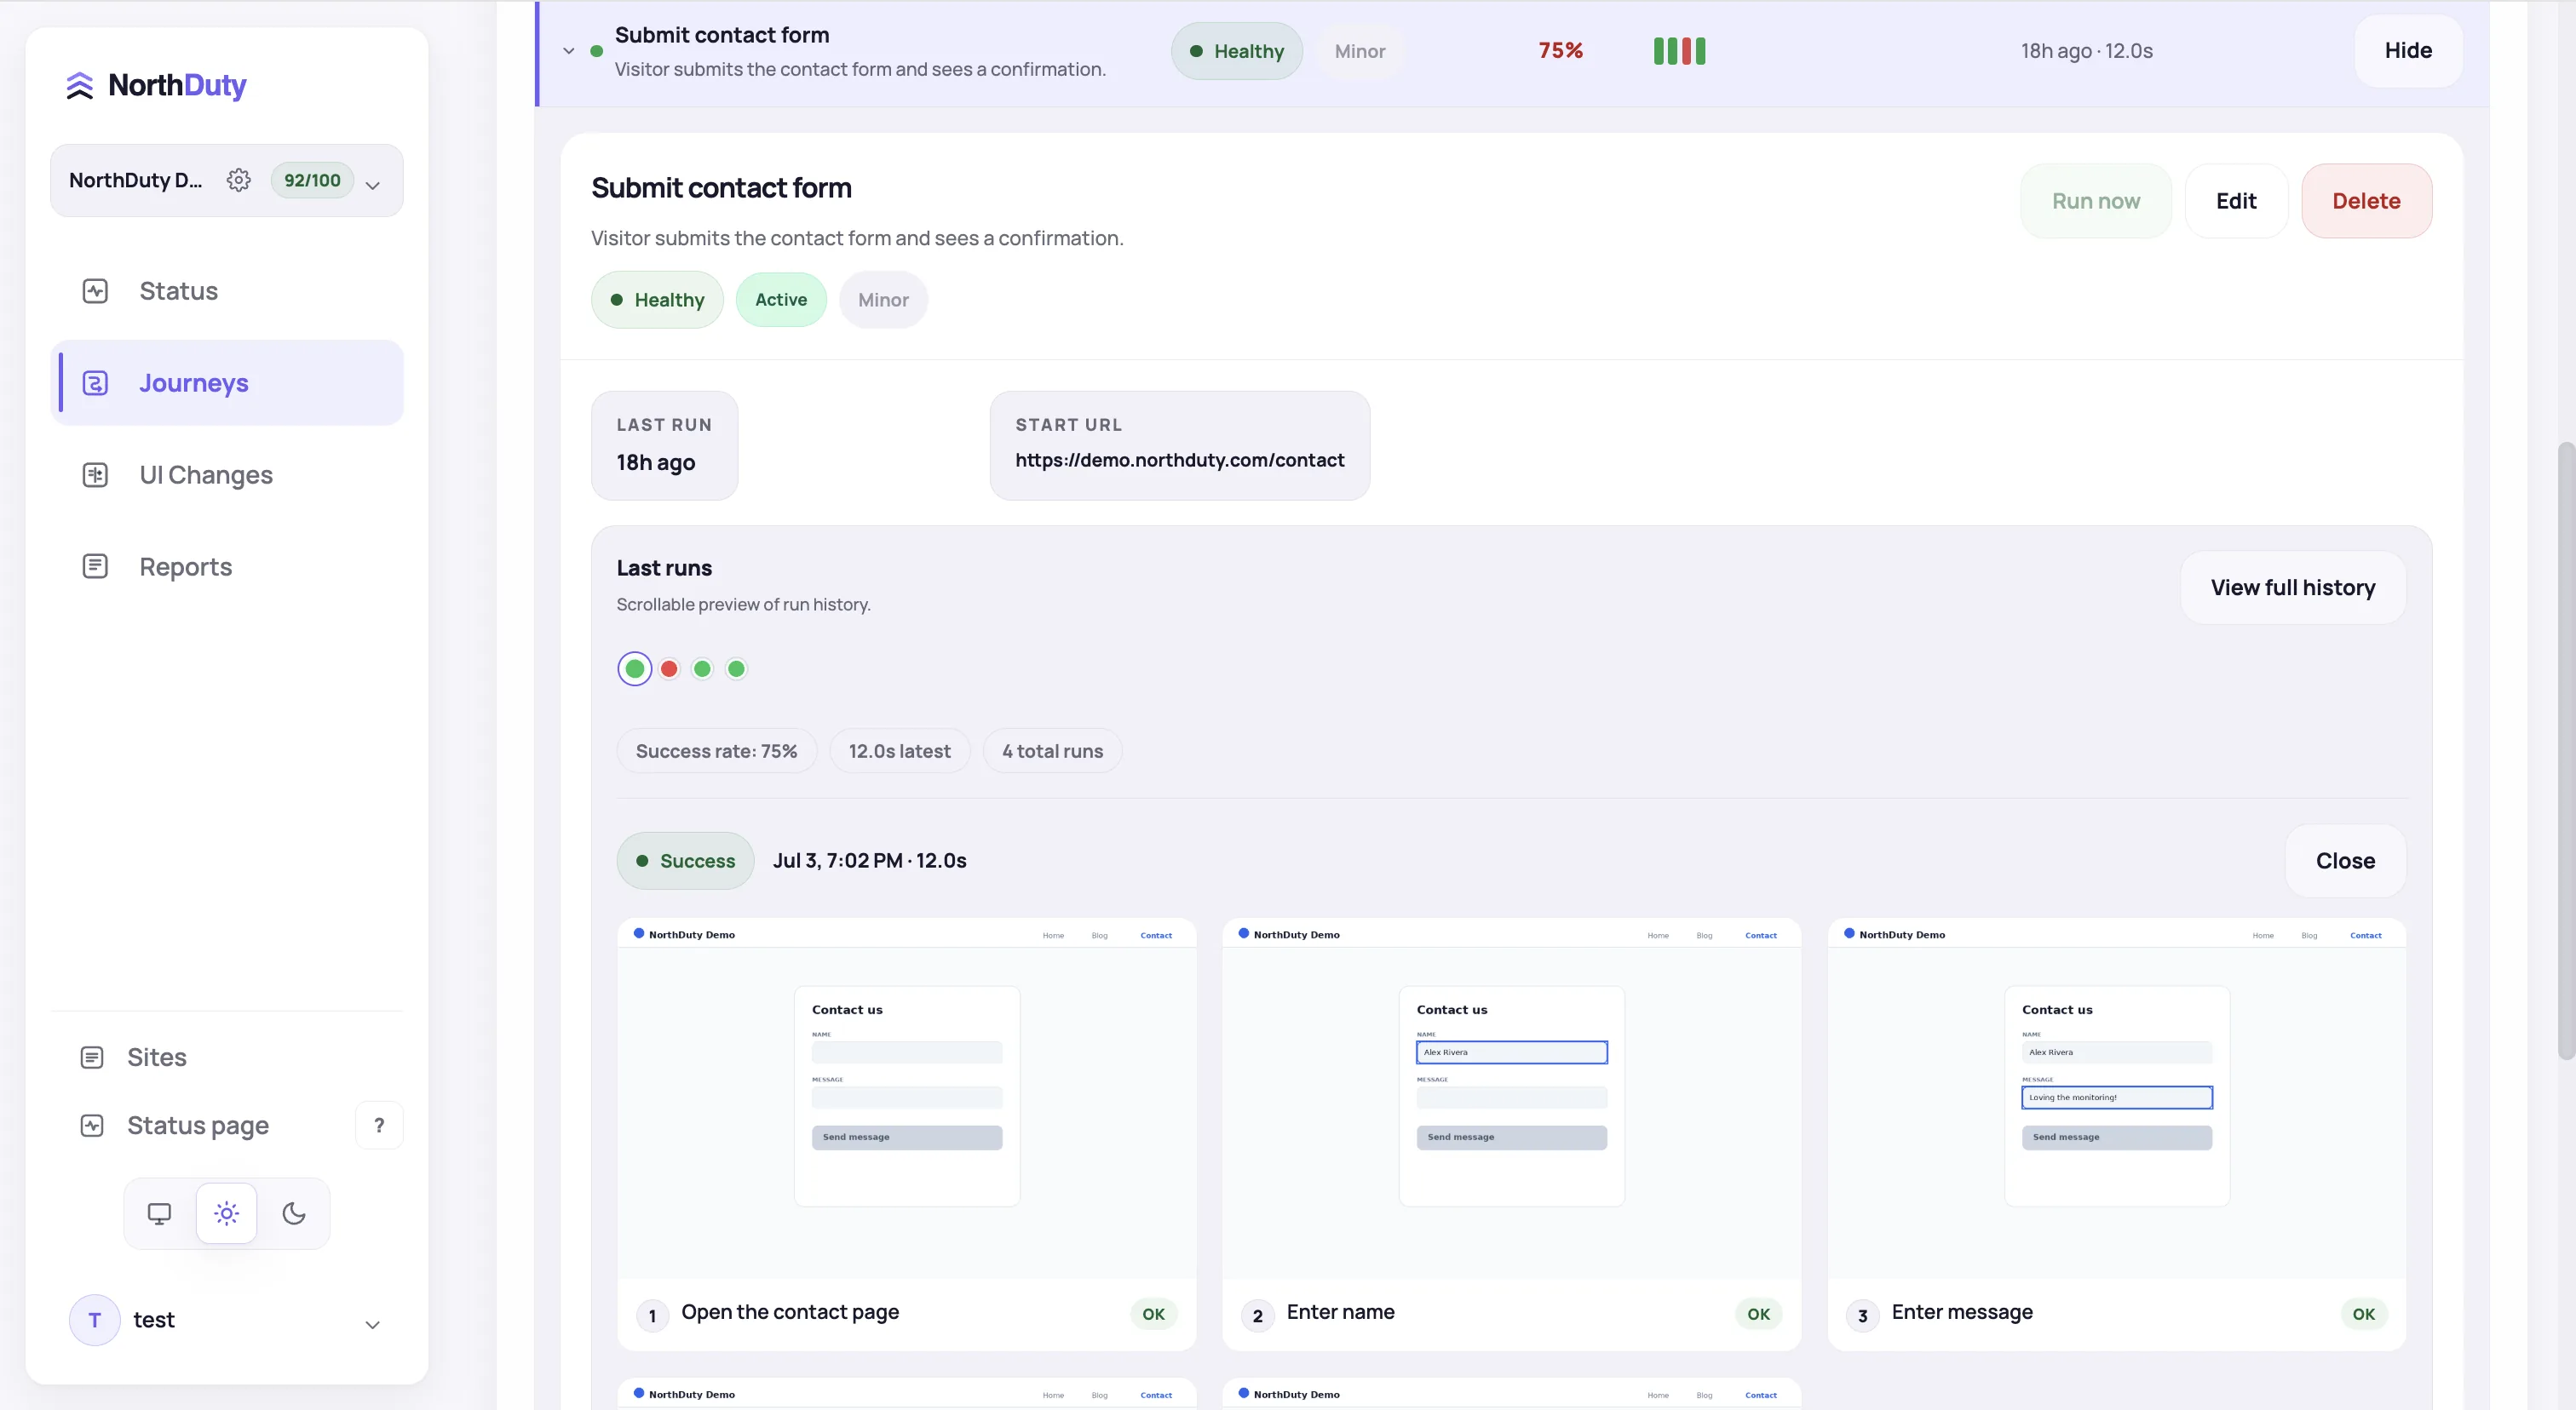This screenshot has width=2576, height=1410.
Task: Open site settings gear icon
Action: tap(238, 180)
